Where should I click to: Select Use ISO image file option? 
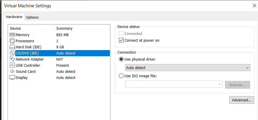(121, 76)
